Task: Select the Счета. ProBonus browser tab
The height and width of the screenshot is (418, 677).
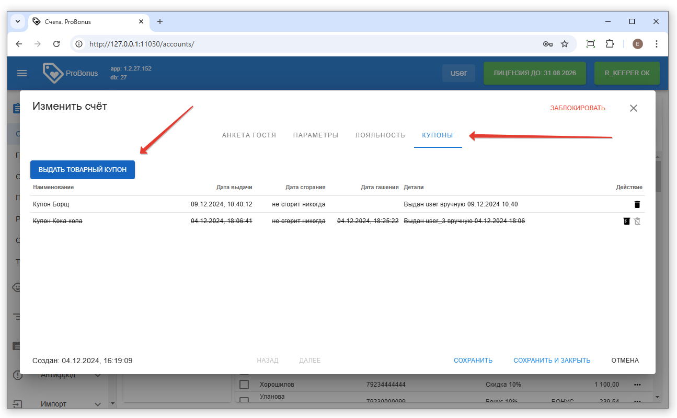Action: point(89,21)
